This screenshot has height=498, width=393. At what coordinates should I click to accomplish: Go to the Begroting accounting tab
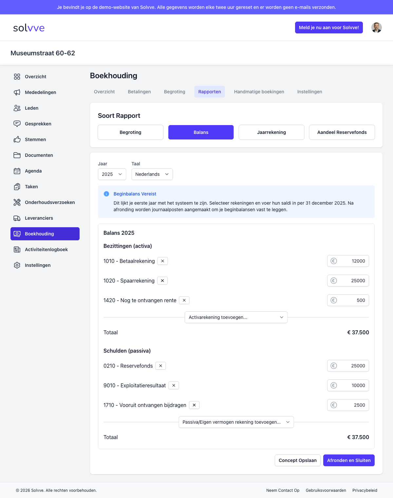[175, 92]
